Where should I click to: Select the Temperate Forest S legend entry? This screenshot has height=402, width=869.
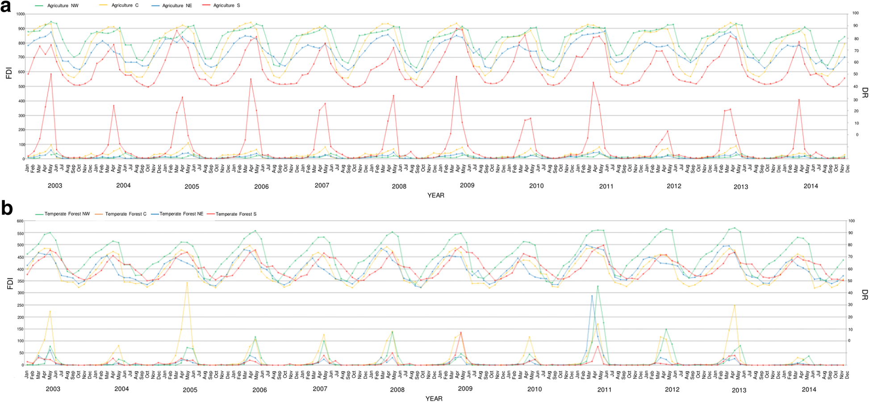(231, 214)
